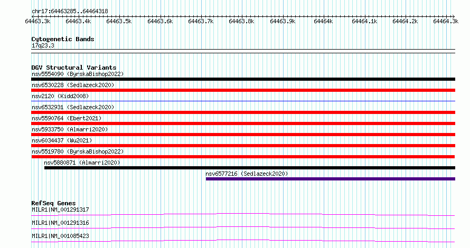
Task: Open the Cytogenetic Bands track heading
Action: click(x=63, y=39)
